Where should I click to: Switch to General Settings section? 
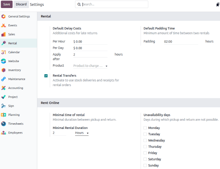click(19, 17)
